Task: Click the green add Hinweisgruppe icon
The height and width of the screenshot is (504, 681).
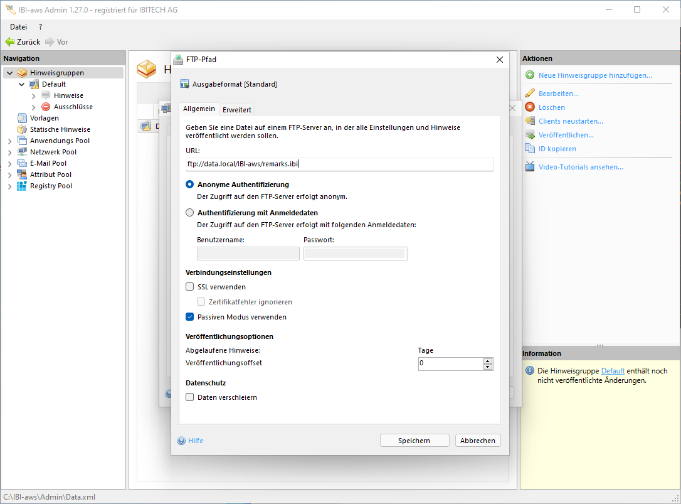Action: click(530, 75)
